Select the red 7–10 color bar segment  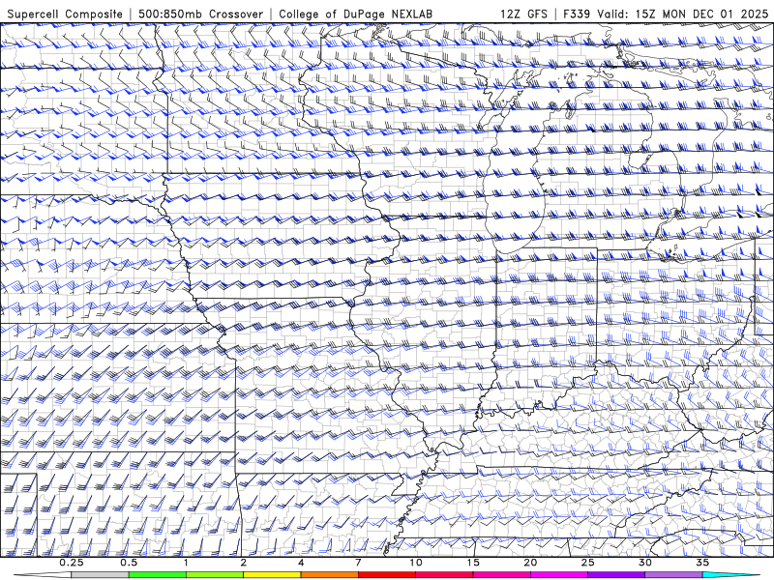387,575
